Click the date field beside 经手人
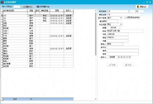Viewport: 153px width, 104px height. point(125,57)
